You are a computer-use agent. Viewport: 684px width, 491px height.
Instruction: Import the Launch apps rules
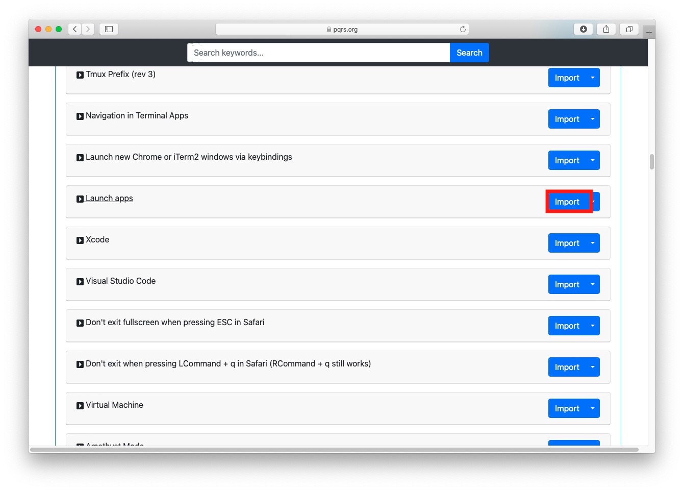pyautogui.click(x=567, y=202)
